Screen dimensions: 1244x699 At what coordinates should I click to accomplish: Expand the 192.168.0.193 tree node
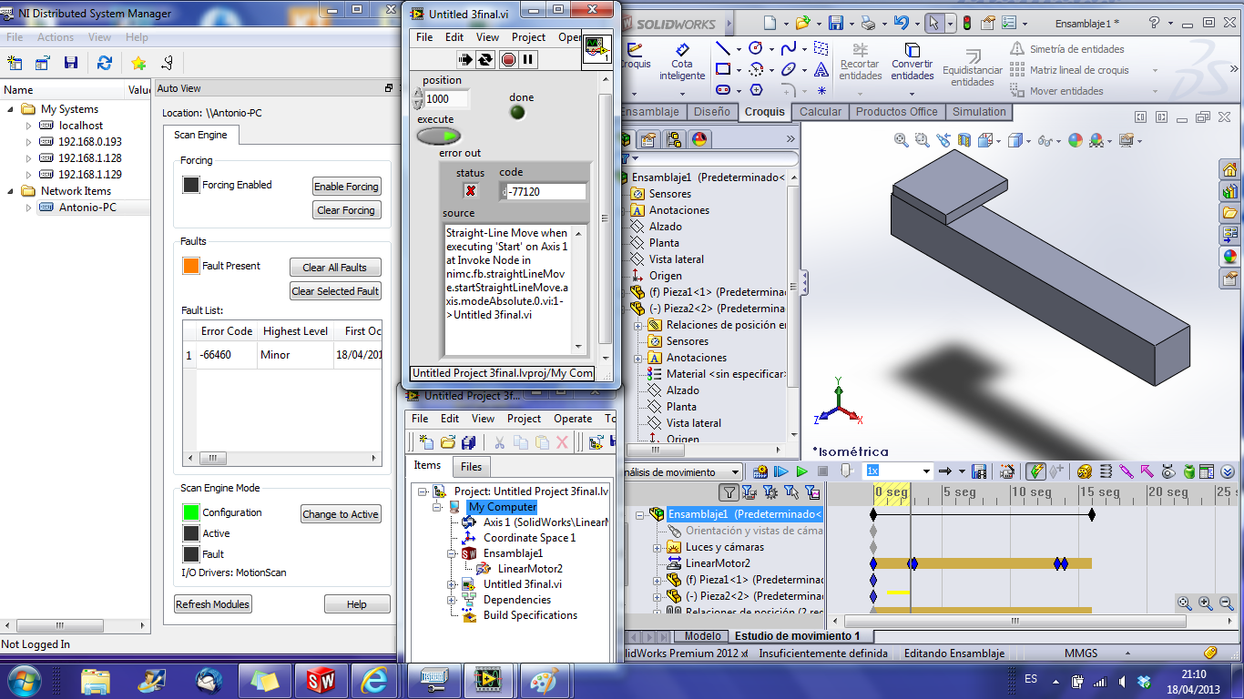(28, 142)
